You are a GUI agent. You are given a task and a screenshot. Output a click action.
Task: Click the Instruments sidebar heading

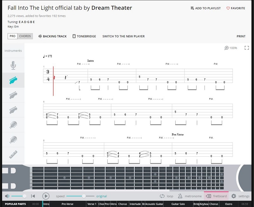click(13, 51)
